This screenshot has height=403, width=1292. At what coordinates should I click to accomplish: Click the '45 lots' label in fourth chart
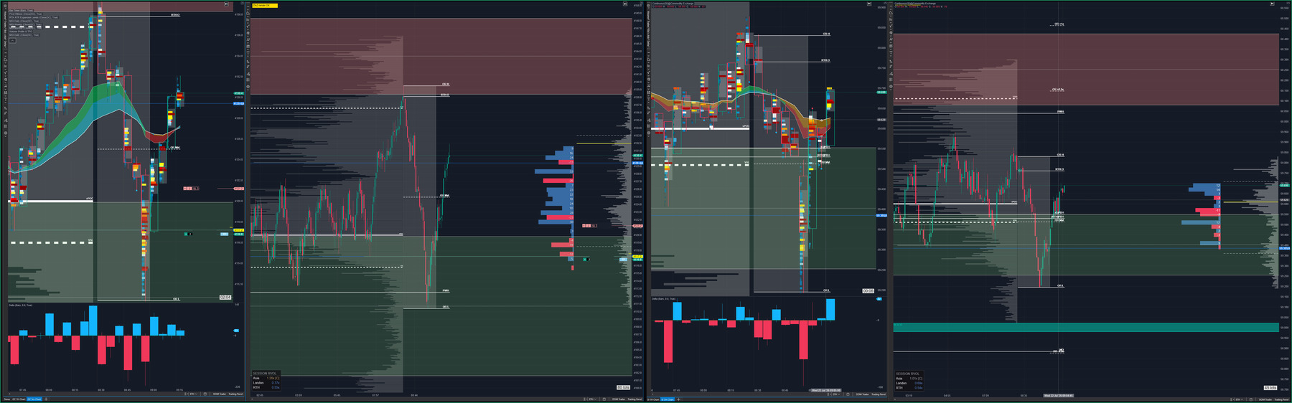1270,388
